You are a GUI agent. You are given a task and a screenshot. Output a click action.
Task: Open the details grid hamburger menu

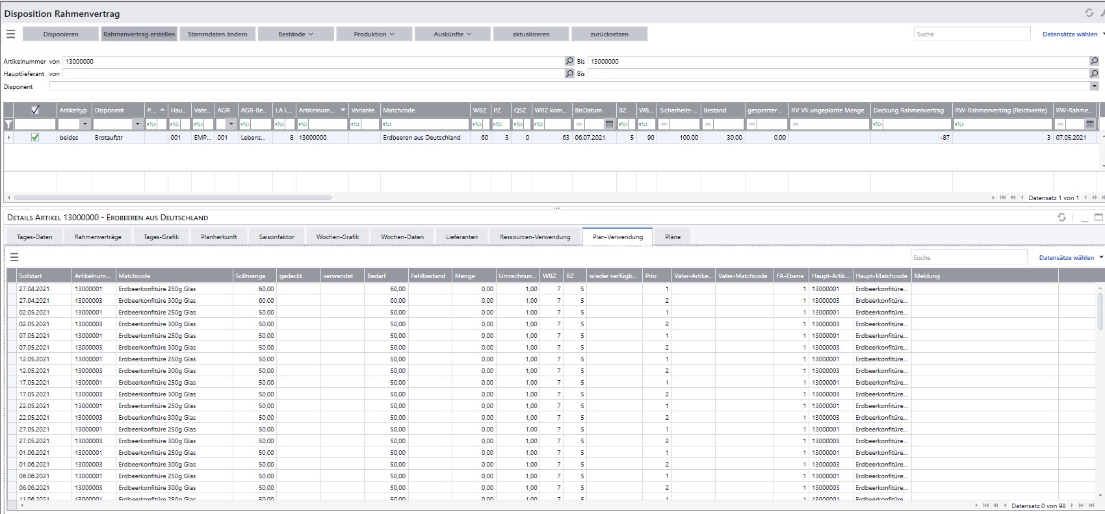point(14,257)
